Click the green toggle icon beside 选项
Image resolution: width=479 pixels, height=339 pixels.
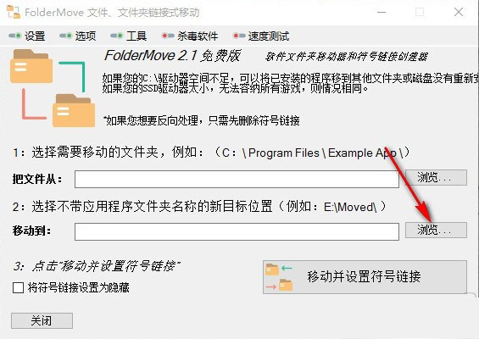[65, 36]
